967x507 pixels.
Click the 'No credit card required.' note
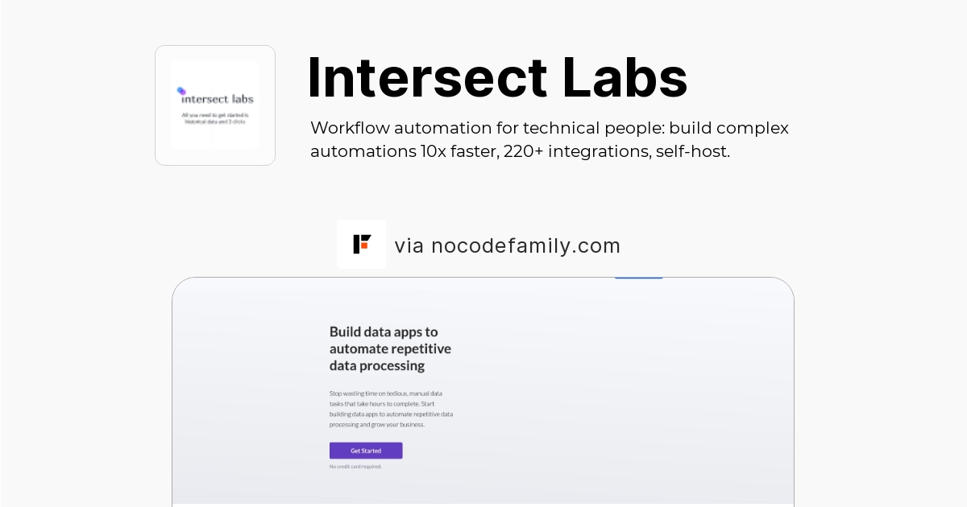355,467
